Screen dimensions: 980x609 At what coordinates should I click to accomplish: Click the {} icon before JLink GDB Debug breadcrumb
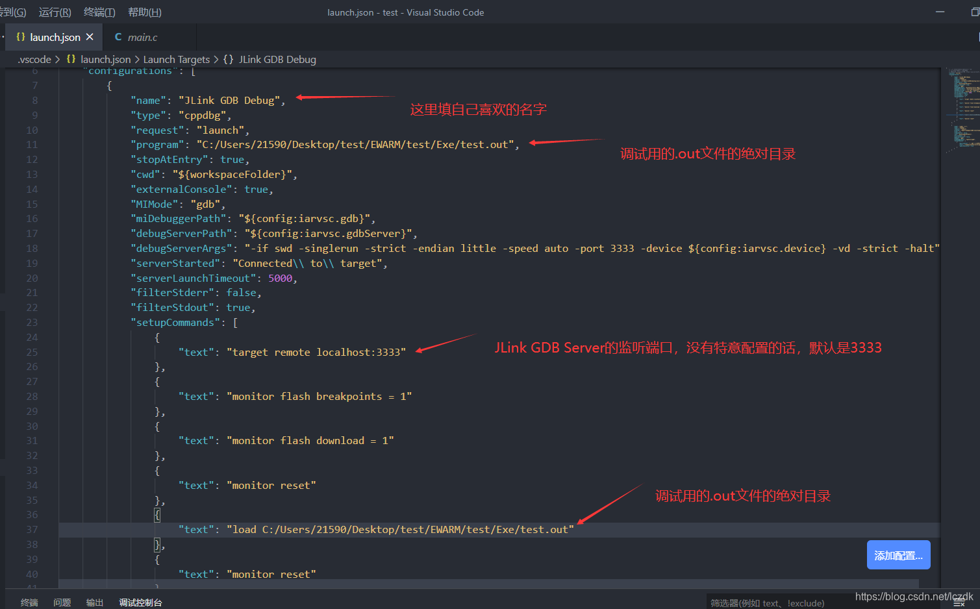(227, 59)
